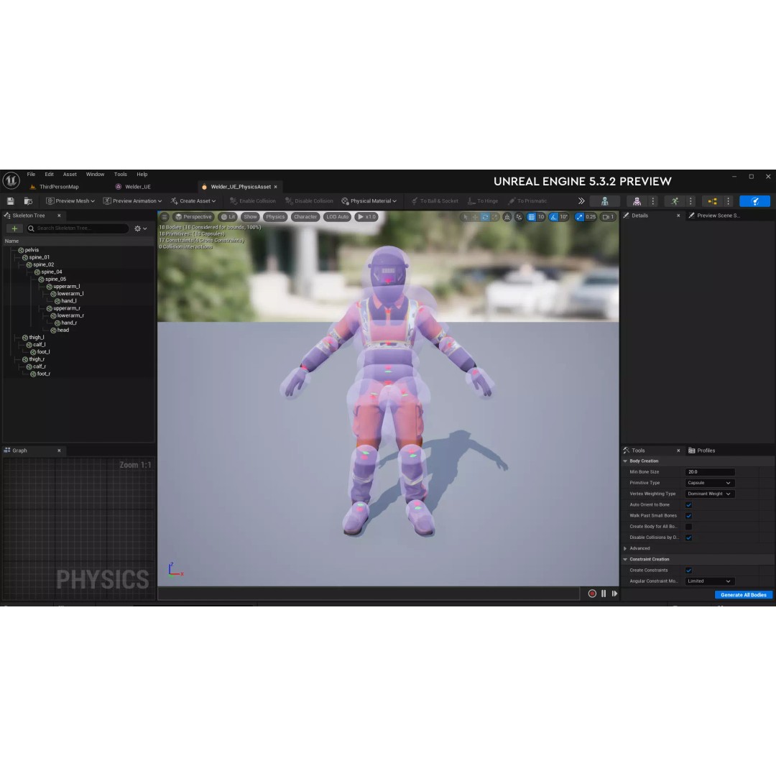
Task: Click the Unreal Engine logo icon
Action: pyautogui.click(x=11, y=180)
